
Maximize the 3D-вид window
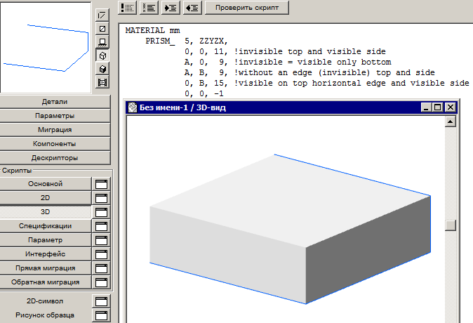click(x=438, y=107)
